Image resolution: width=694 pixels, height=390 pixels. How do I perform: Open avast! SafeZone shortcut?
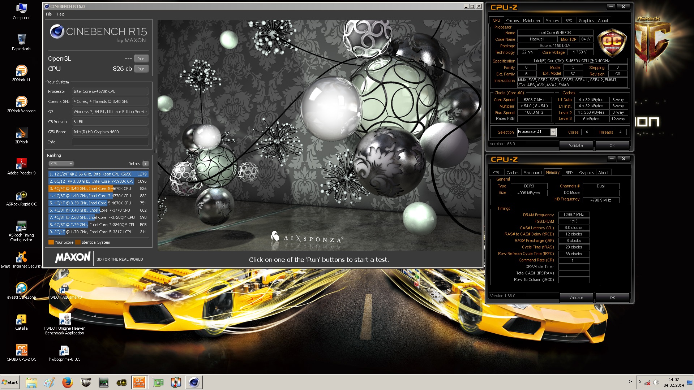21,291
